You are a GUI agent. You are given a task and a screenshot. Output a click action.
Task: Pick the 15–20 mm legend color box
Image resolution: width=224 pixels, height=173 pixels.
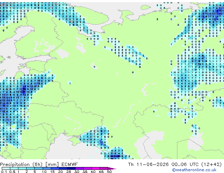tap(55, 168)
